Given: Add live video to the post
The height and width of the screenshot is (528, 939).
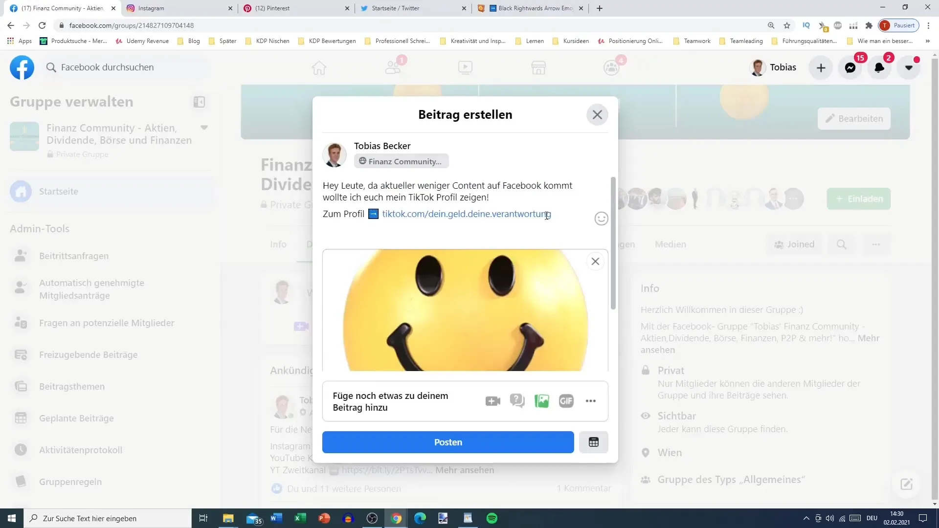Looking at the screenshot, I should 492,401.
